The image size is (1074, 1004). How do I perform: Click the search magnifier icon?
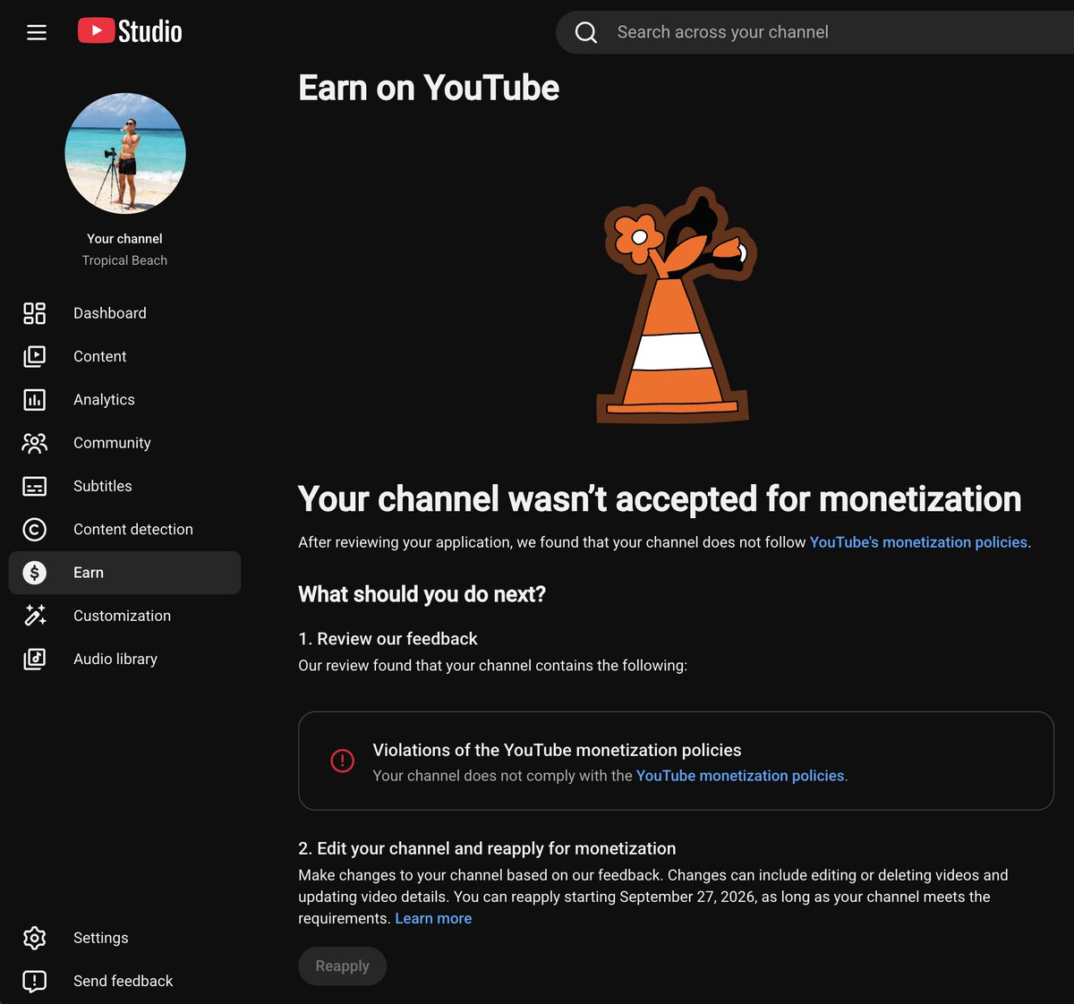click(586, 32)
